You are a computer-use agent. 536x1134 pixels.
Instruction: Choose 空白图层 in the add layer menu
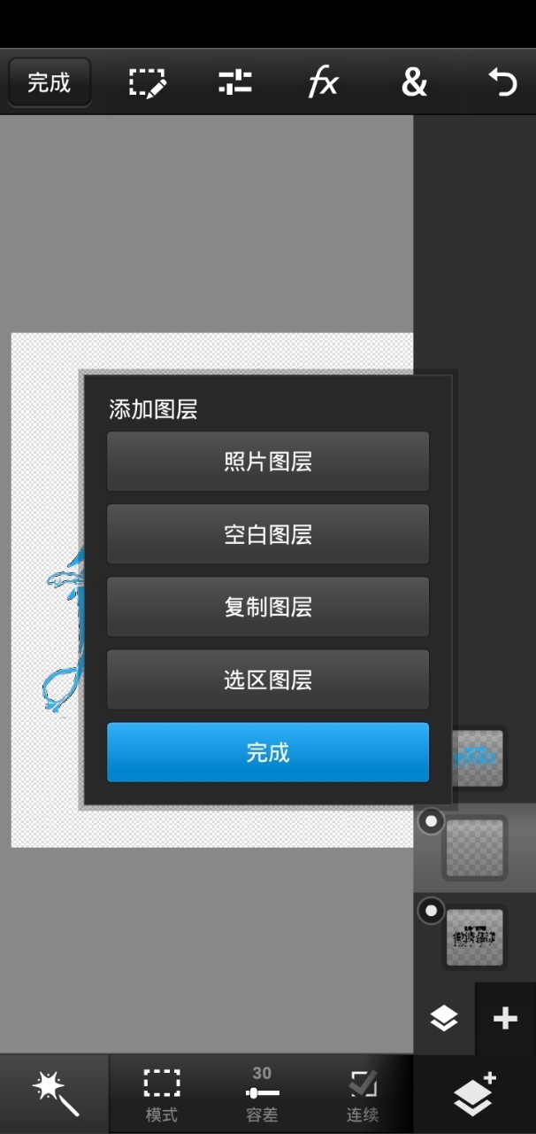pos(268,534)
